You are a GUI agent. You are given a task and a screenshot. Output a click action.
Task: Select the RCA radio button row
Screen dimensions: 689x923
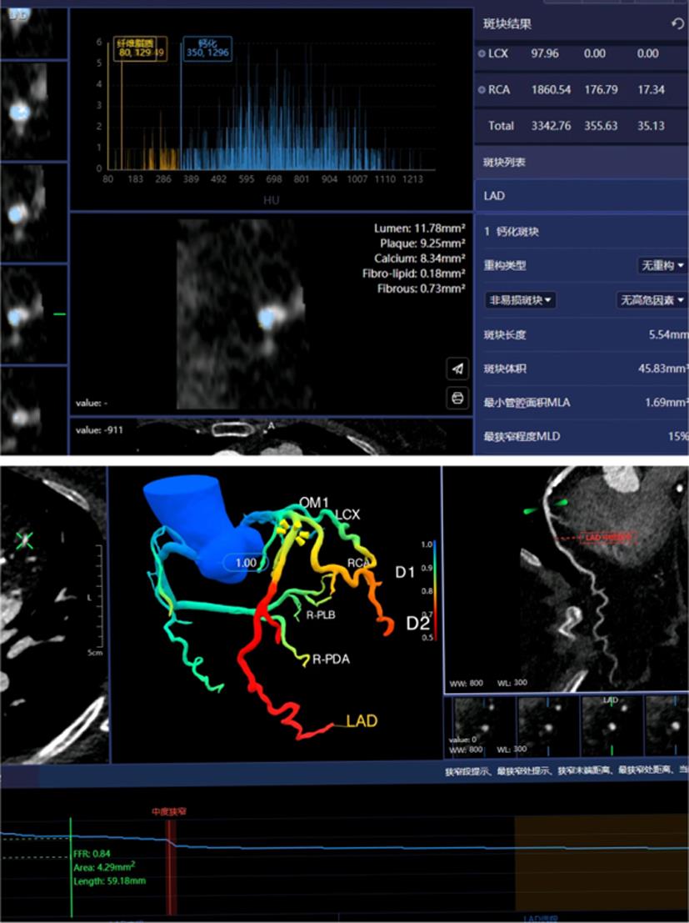[483, 89]
